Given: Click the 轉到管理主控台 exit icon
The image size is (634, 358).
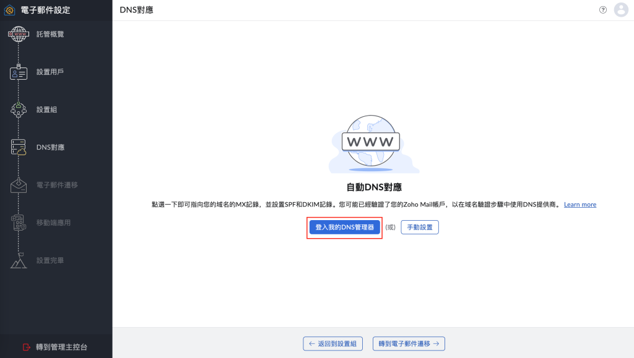Looking at the screenshot, I should click(x=26, y=347).
